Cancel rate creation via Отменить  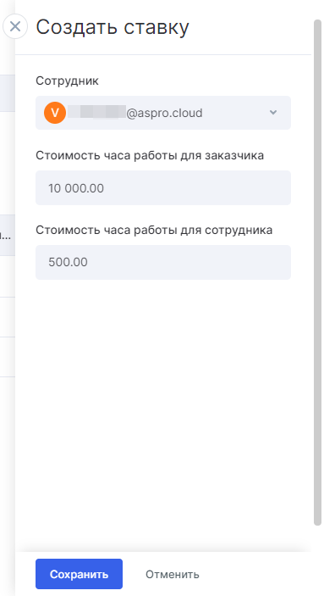point(173,574)
